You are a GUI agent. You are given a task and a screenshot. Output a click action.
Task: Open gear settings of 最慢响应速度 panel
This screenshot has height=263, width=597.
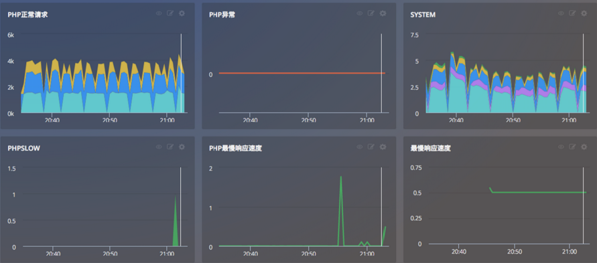(x=584, y=147)
